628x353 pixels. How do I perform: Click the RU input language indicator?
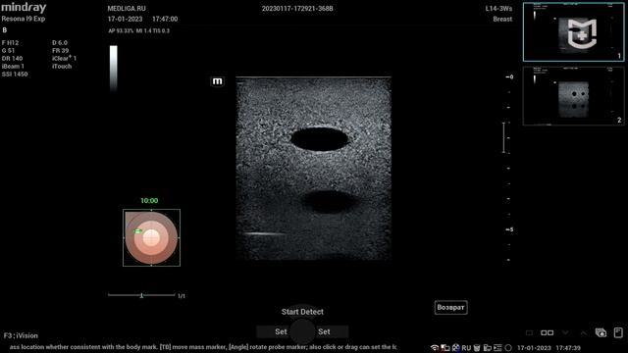point(466,348)
